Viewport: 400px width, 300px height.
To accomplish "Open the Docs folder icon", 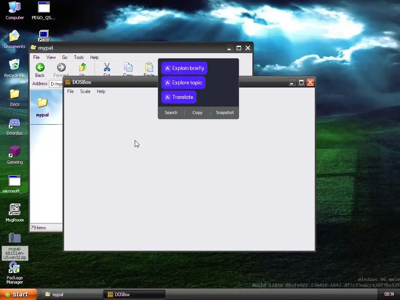I will click(14, 97).
